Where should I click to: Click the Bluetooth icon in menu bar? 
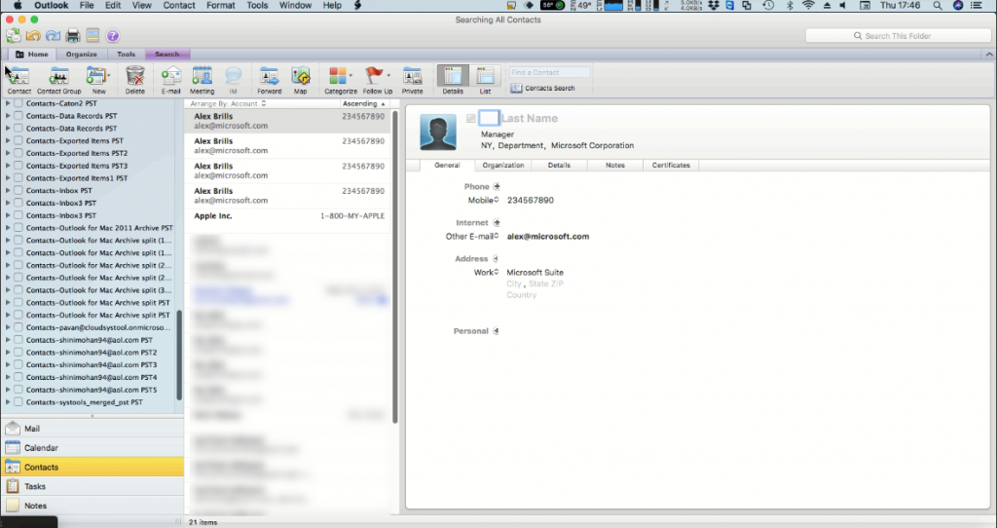point(790,6)
